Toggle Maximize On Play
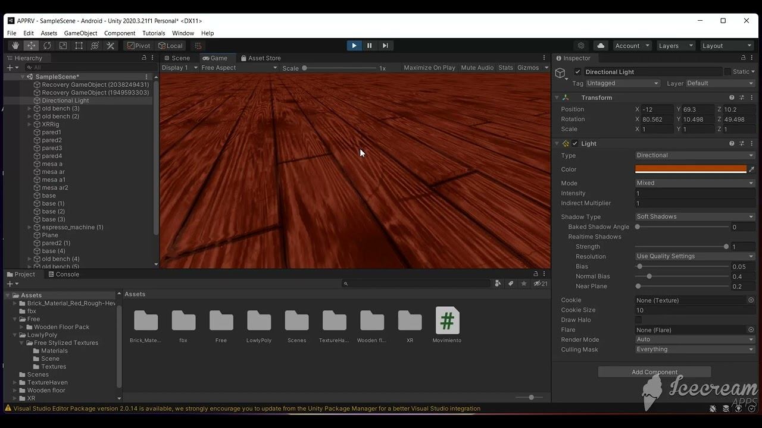Viewport: 762px width, 428px height. coord(429,68)
